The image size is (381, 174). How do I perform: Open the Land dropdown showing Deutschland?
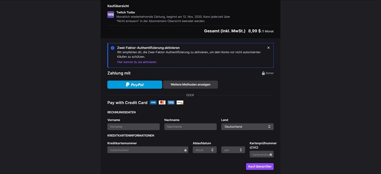247,127
